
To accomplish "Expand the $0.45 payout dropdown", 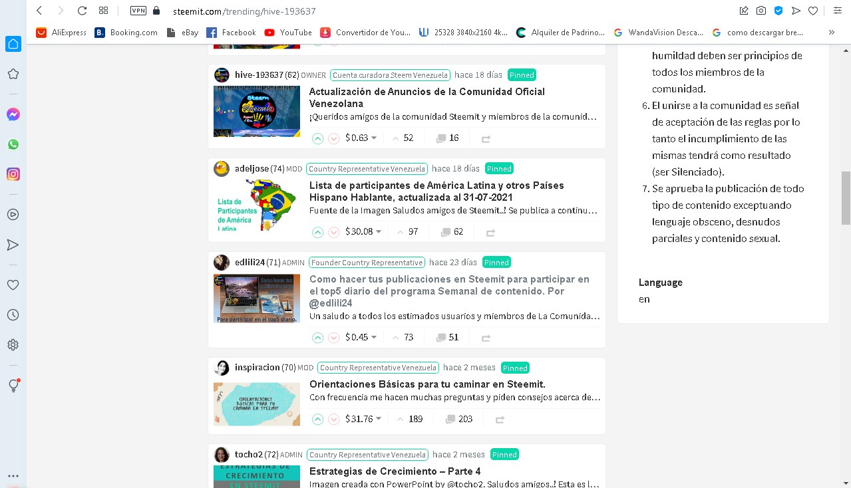I will [361, 338].
